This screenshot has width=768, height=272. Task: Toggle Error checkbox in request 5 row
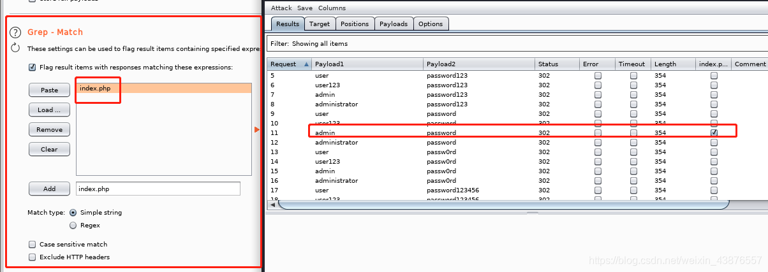click(598, 75)
